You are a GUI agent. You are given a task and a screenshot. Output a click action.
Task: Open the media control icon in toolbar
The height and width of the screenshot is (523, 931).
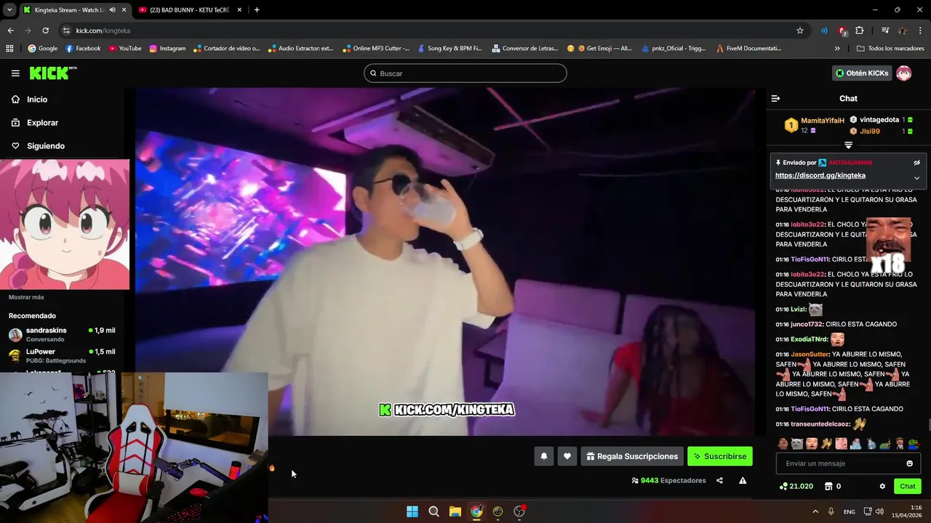[x=885, y=31]
